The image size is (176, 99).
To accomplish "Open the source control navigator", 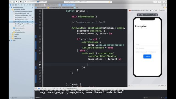I will (13, 5).
